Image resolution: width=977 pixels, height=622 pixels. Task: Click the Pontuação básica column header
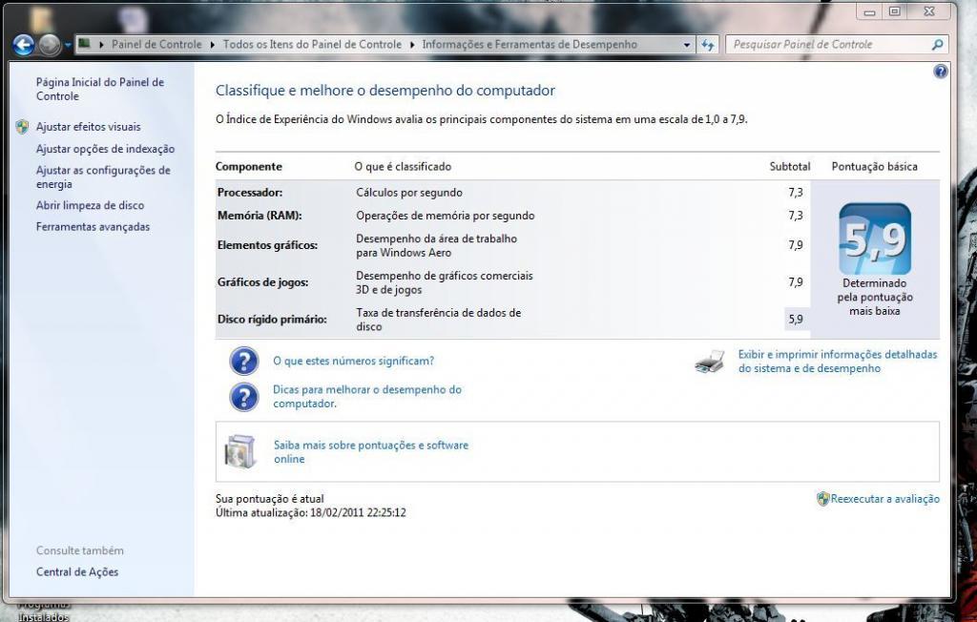874,166
